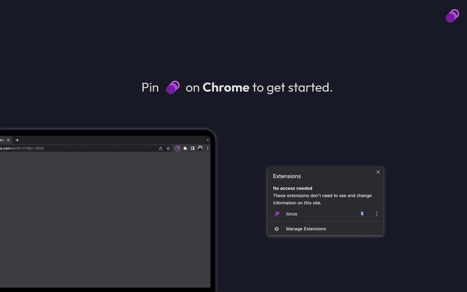Open the profile avatar in Chrome's toolbar
The height and width of the screenshot is (292, 467).
coord(200,148)
